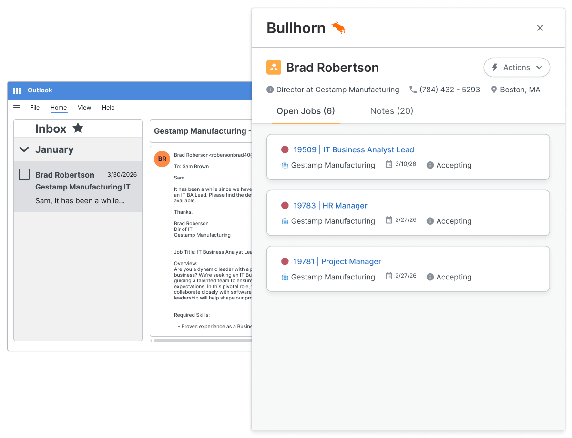
Task: Switch to the Open Jobs (6) tab
Action: [306, 111]
